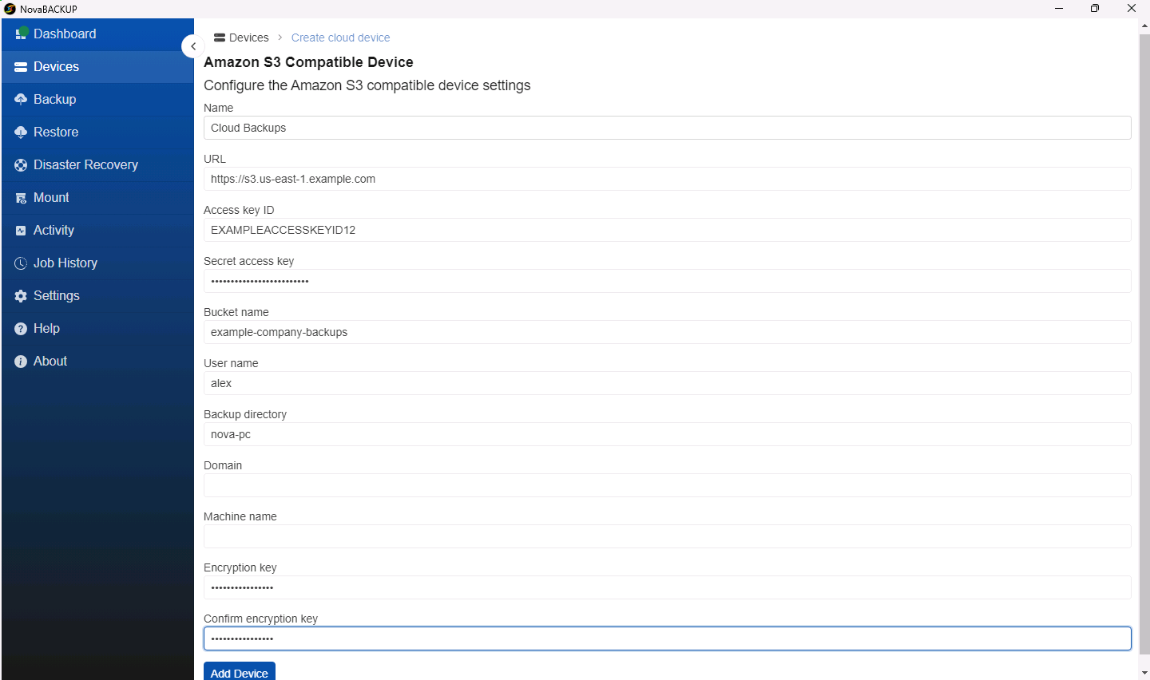This screenshot has width=1150, height=680.
Task: Focus the Access key ID field
Action: [x=668, y=230]
